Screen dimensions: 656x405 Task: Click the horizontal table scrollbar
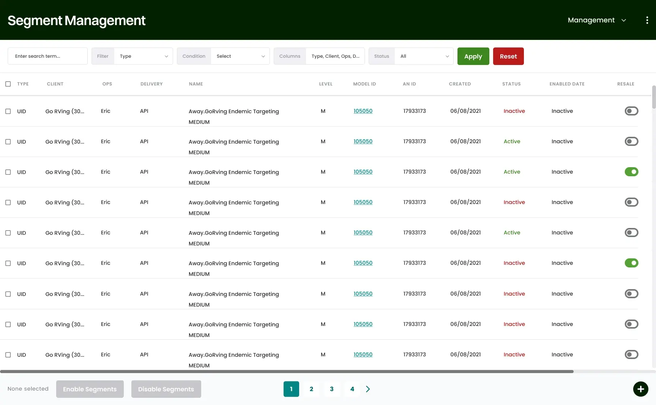coord(287,372)
